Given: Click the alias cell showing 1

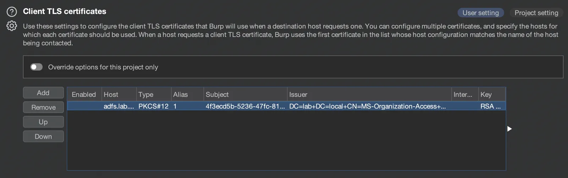Looking at the screenshot, I should click(x=187, y=106).
